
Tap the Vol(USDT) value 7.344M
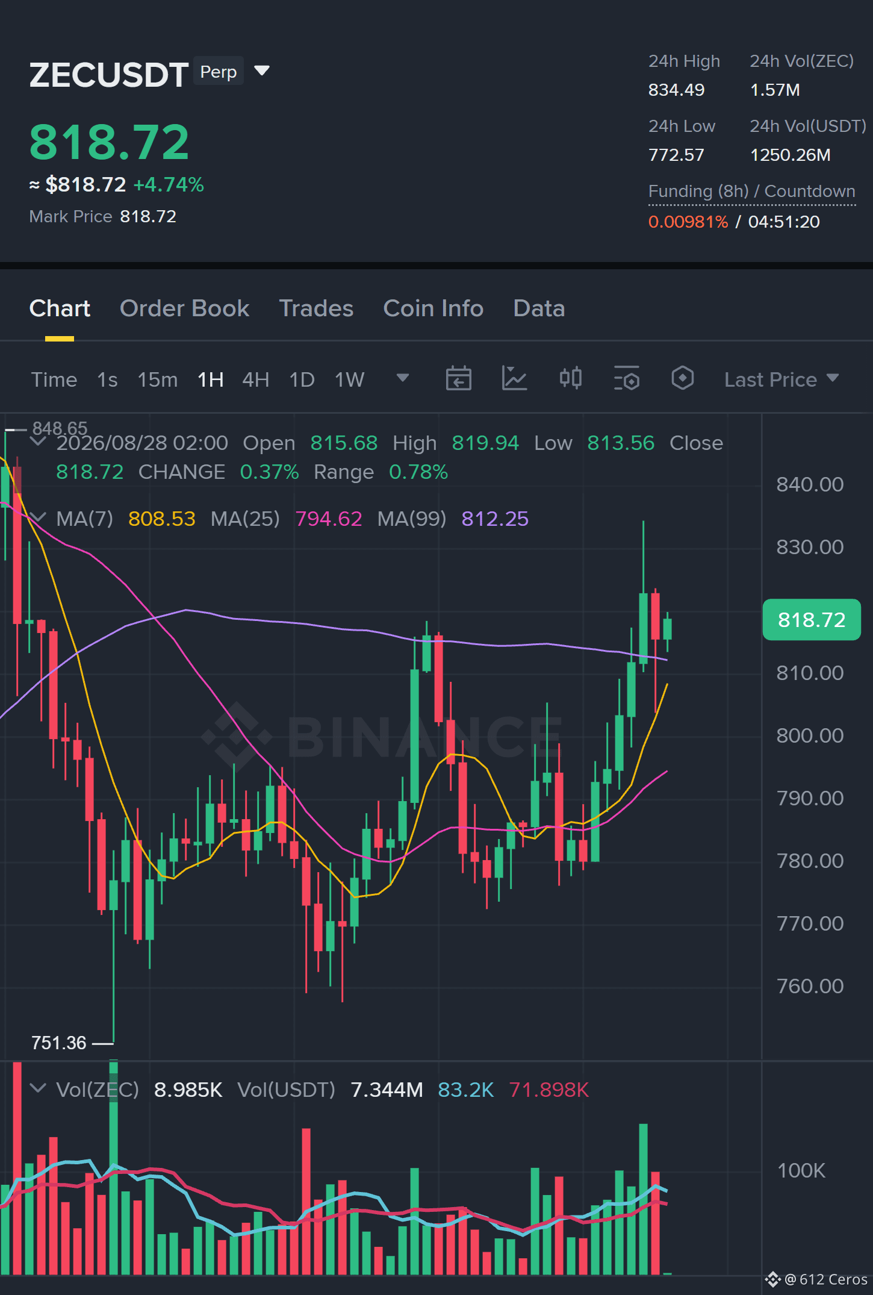(387, 1090)
